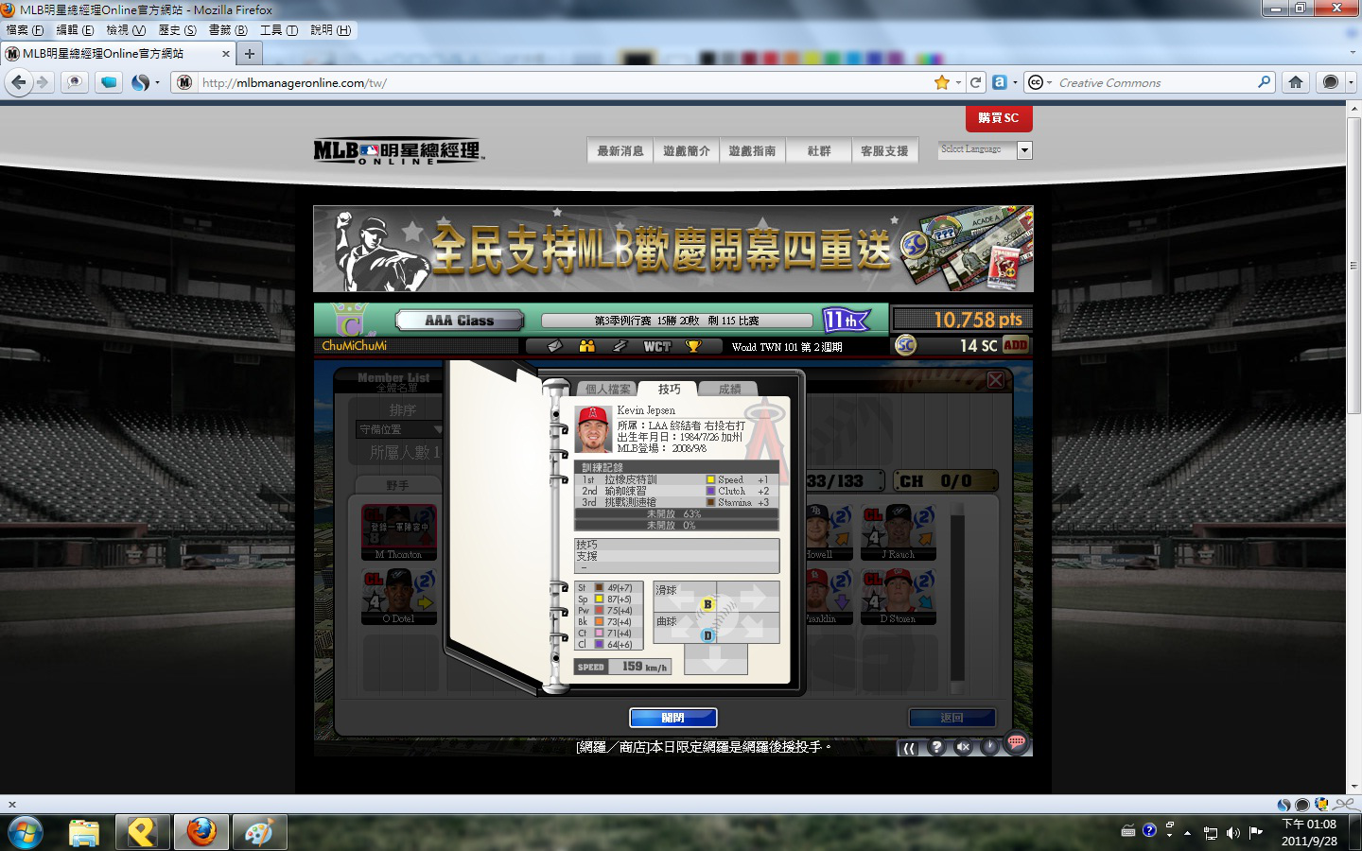Click the double-arrow collapse icon in game footer
The width and height of the screenshot is (1362, 851).
tap(909, 748)
